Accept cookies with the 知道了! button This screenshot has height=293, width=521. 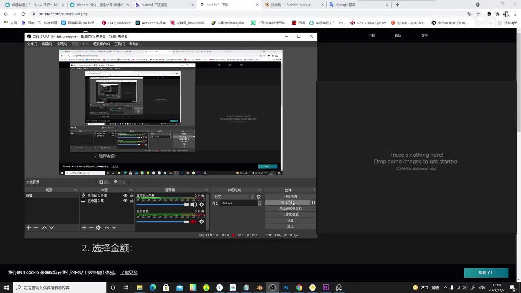[x=486, y=273]
